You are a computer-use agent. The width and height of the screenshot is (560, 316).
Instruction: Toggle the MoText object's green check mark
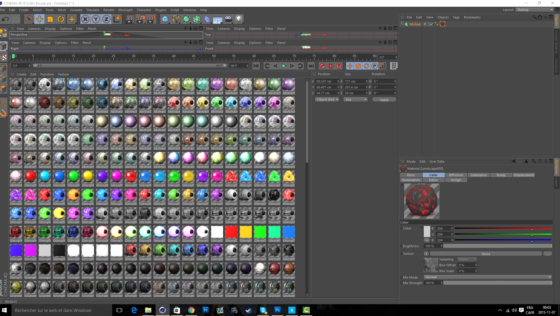click(x=431, y=24)
